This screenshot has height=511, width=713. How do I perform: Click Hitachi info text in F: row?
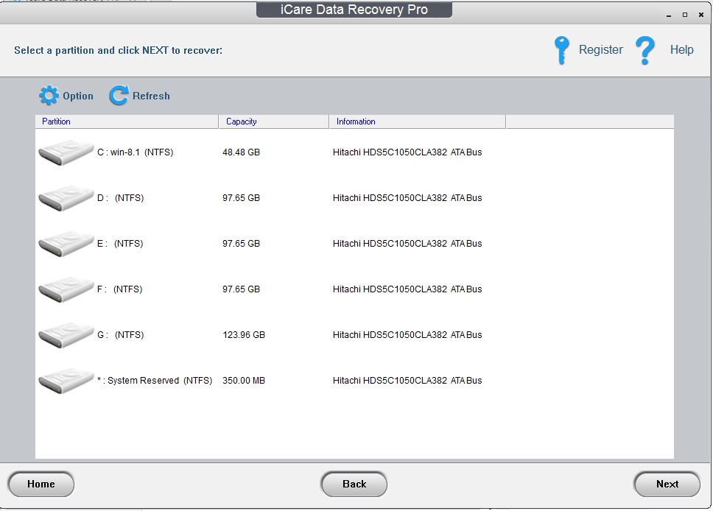click(x=407, y=289)
